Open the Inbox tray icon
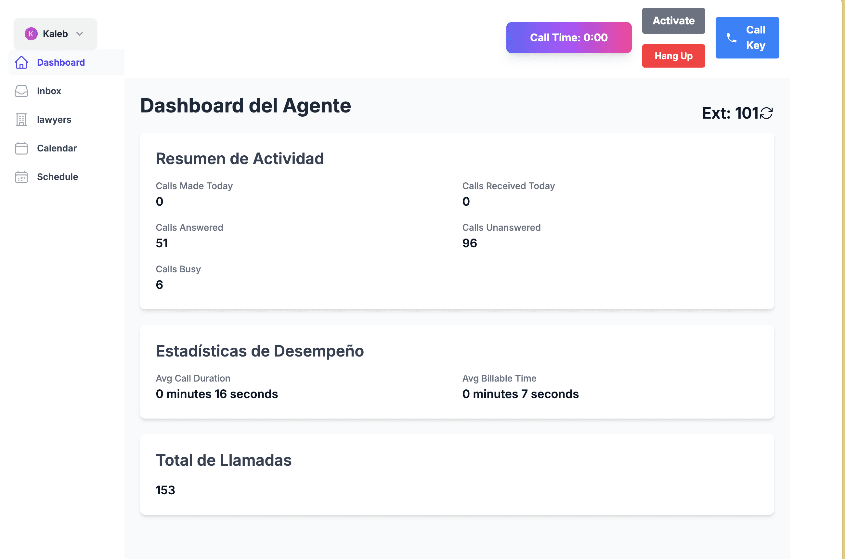 pos(21,91)
